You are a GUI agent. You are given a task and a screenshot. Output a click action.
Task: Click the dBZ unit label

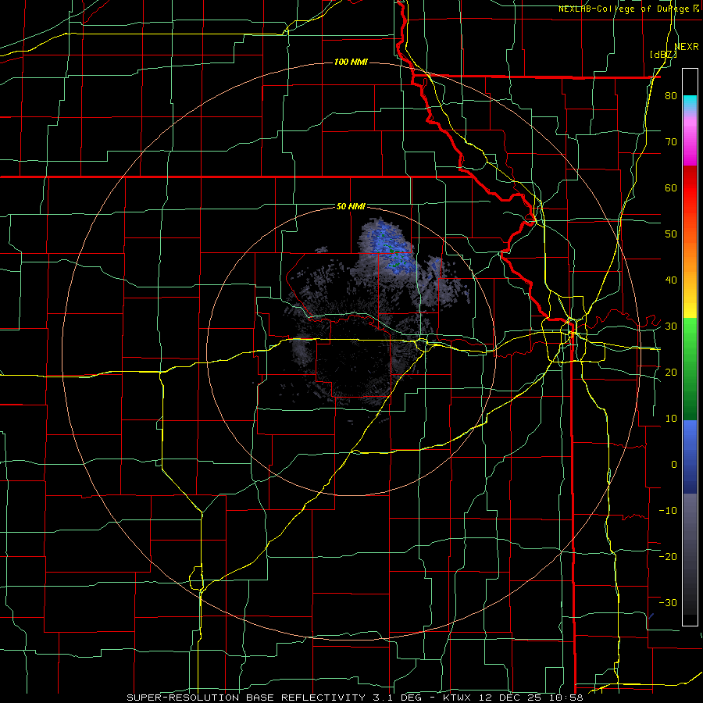[663, 55]
